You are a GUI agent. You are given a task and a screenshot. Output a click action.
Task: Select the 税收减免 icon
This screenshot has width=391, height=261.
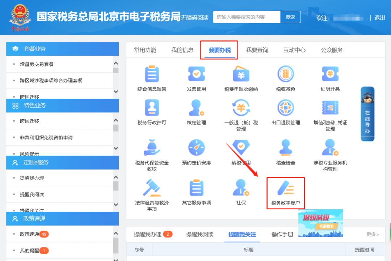point(286,74)
